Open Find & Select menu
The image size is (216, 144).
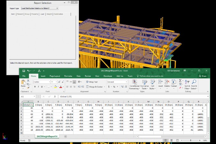pos(194,84)
